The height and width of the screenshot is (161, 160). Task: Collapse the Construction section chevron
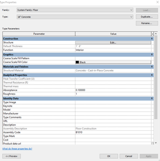click(x=152, y=39)
